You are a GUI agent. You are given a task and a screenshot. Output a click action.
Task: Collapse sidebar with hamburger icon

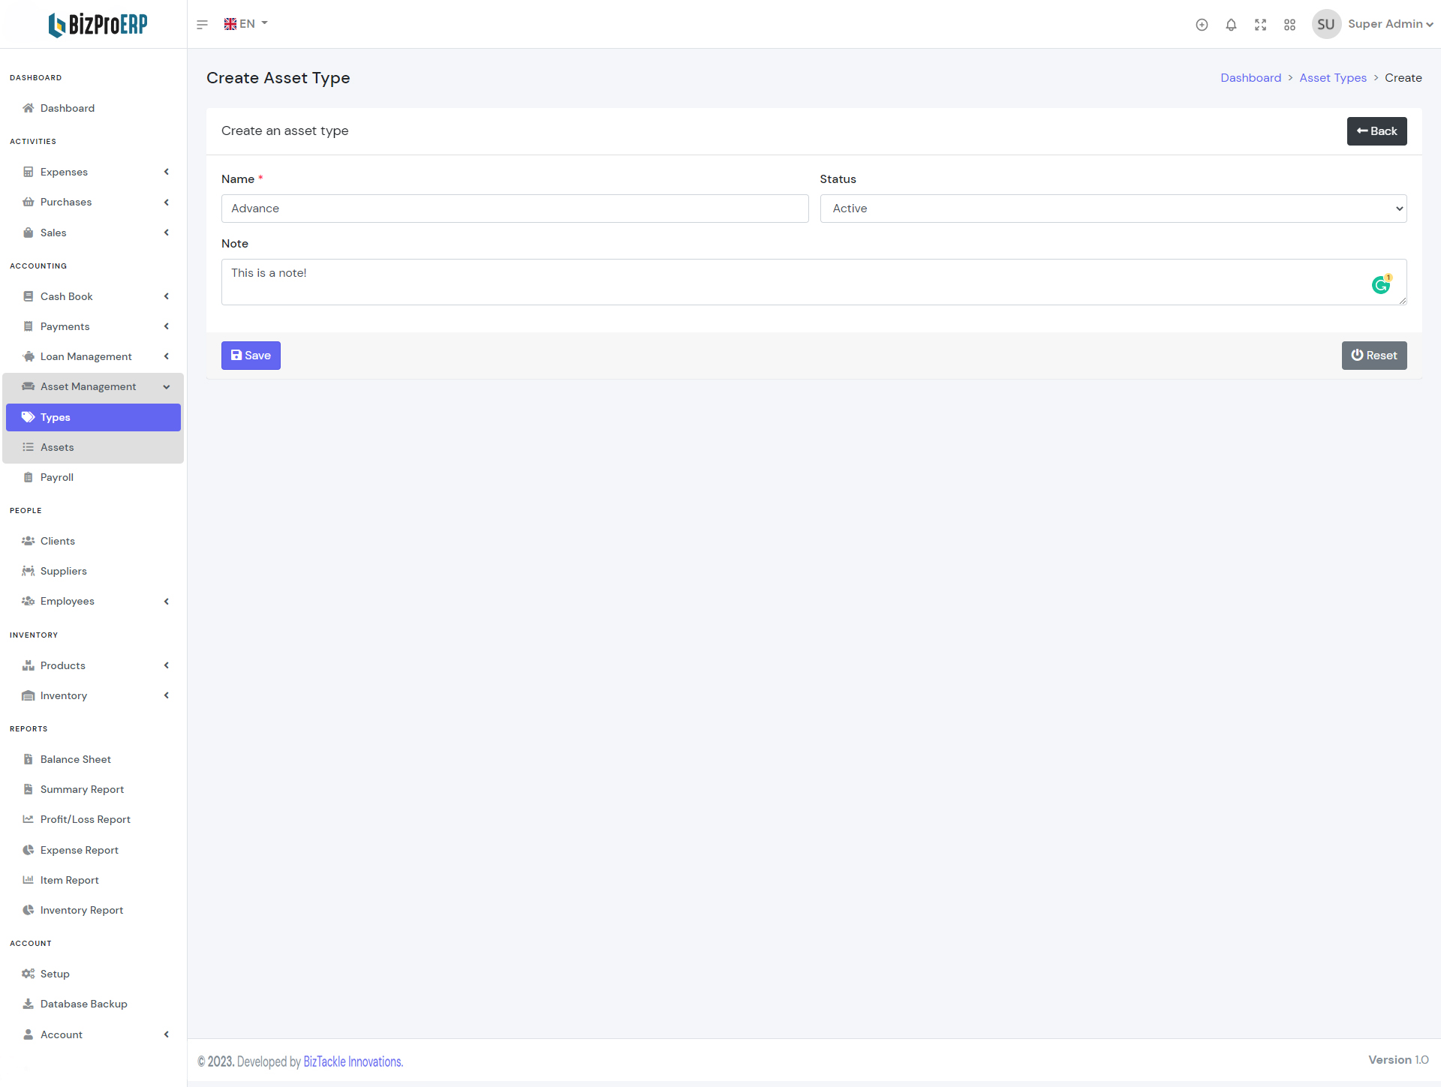point(202,25)
